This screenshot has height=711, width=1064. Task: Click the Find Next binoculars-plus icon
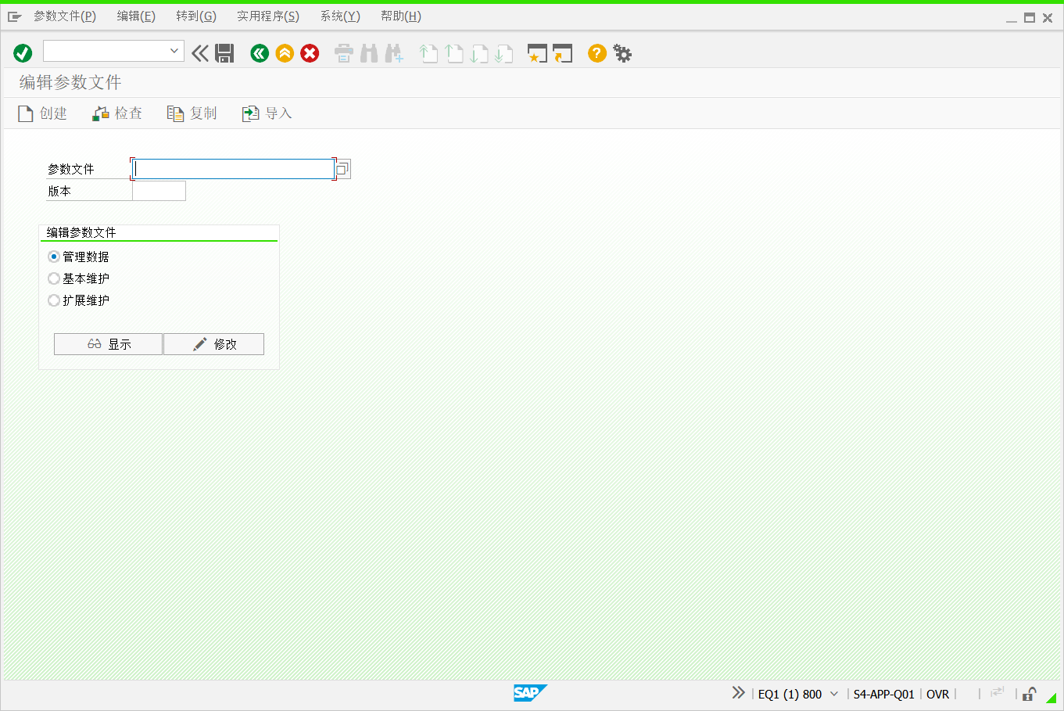point(394,53)
